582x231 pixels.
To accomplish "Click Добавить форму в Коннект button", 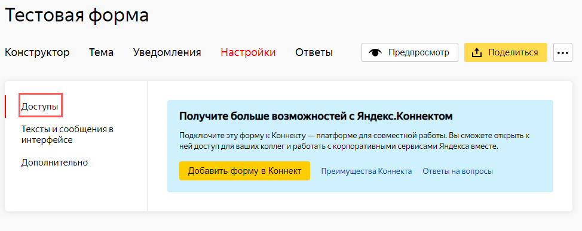I will (244, 171).
